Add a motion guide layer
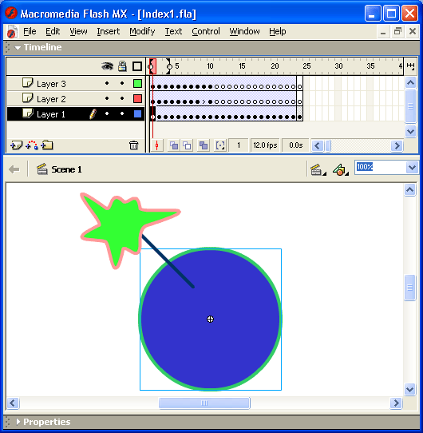This screenshot has height=433, width=423. [x=32, y=145]
